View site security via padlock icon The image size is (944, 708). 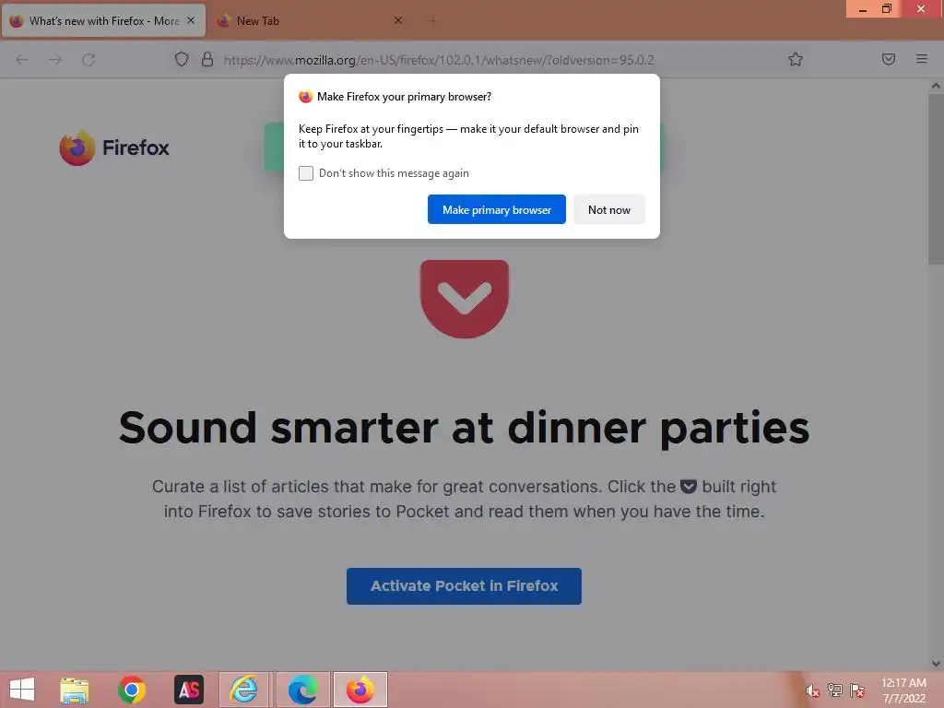click(207, 60)
